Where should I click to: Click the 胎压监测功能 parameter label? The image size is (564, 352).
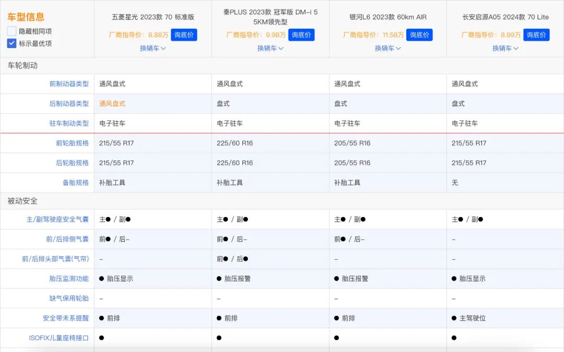click(x=69, y=279)
